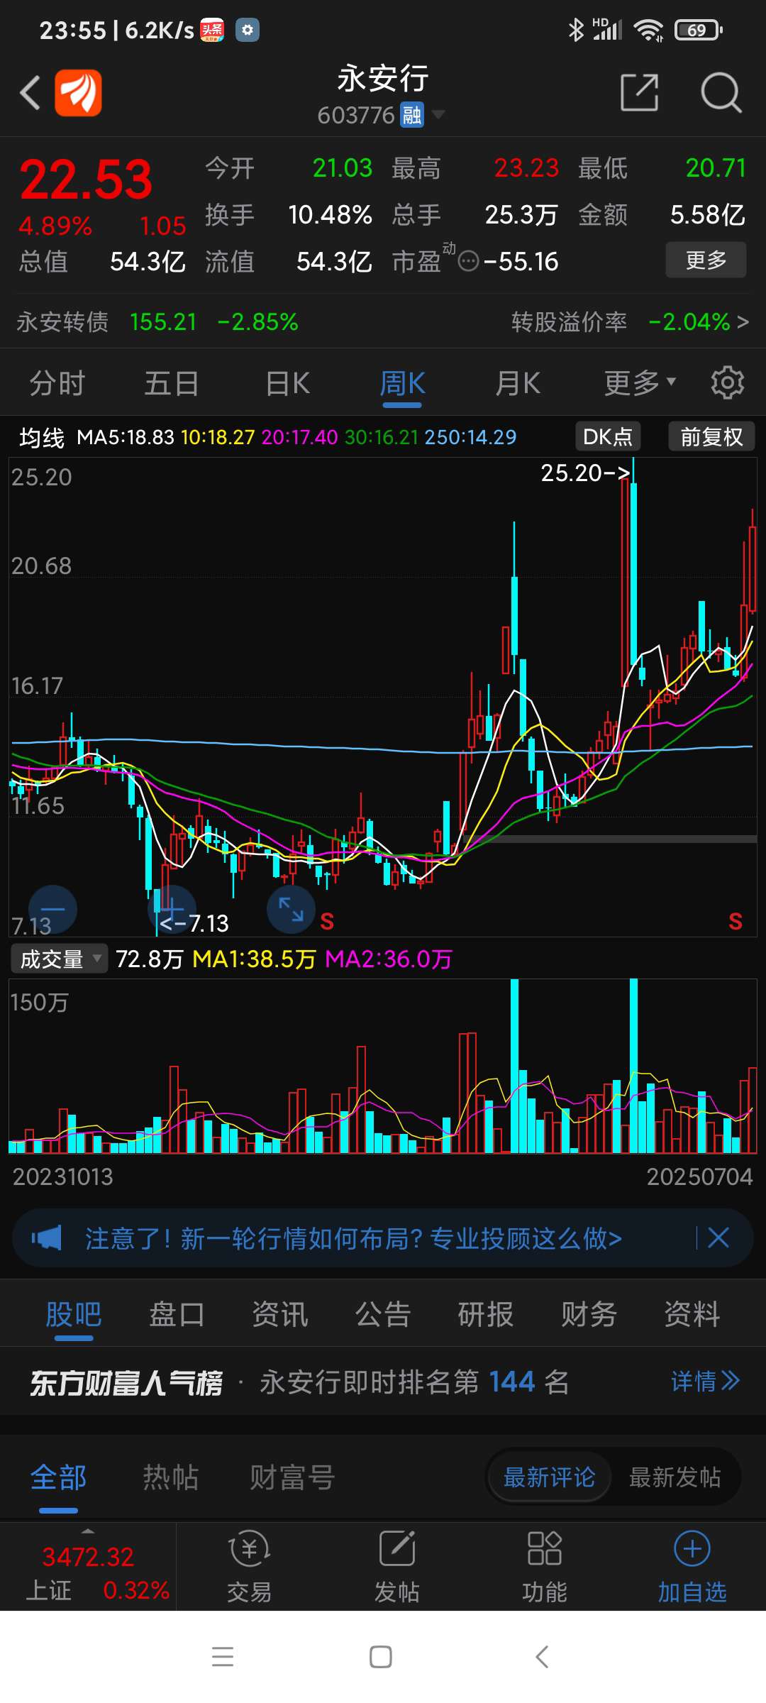Switch to the 资料 tab
This screenshot has width=766, height=1703.
tap(692, 1315)
